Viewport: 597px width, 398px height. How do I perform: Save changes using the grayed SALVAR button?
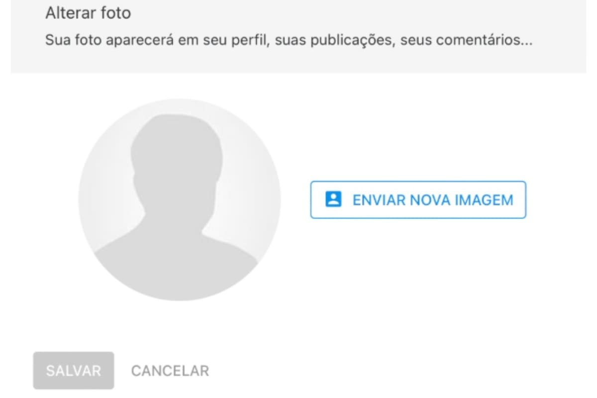(74, 371)
